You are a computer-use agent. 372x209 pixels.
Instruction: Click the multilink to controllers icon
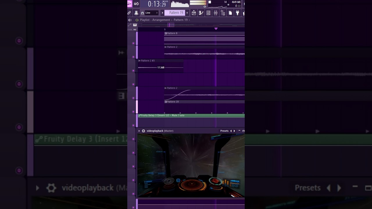click(x=129, y=13)
